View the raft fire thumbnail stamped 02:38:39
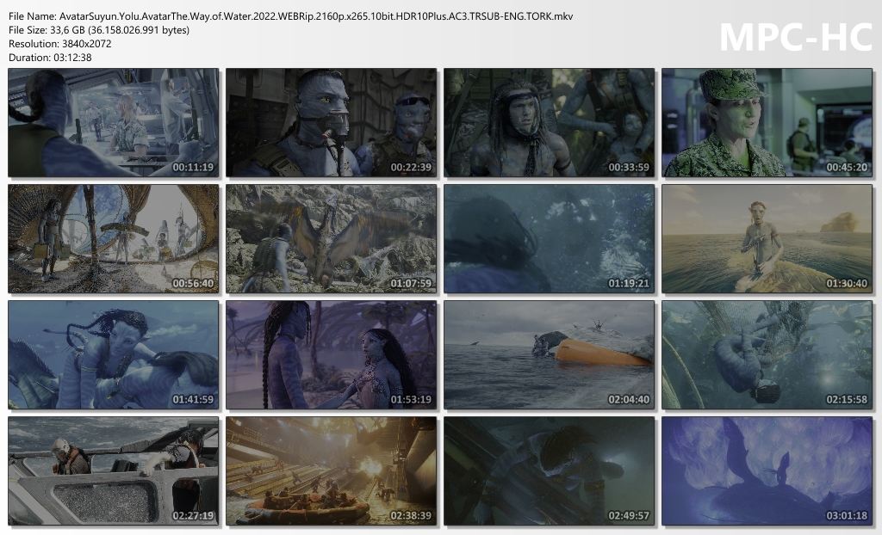This screenshot has width=882, height=535. click(332, 471)
